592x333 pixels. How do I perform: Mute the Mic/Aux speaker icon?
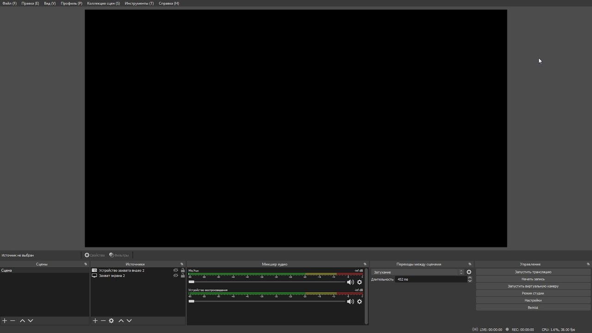pos(350,282)
